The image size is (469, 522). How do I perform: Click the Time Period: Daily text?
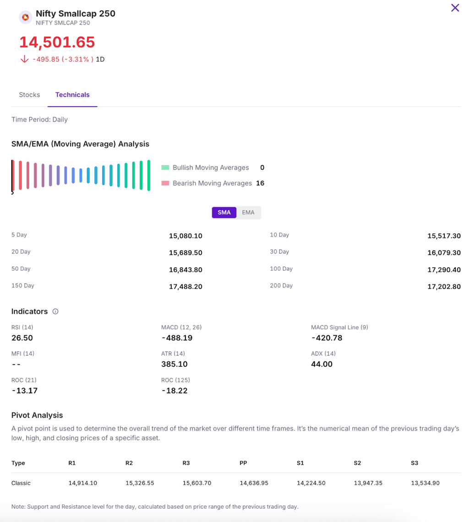pos(39,119)
